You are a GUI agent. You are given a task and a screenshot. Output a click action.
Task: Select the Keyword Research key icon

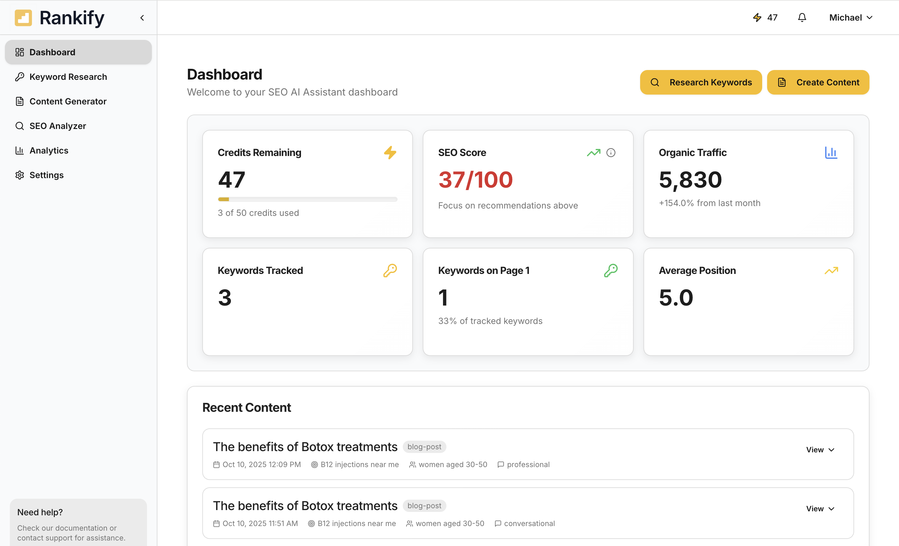(x=20, y=76)
